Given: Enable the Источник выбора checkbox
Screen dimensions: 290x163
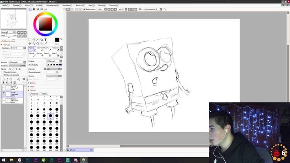Looking at the screenshot, I should (x=2, y=75).
